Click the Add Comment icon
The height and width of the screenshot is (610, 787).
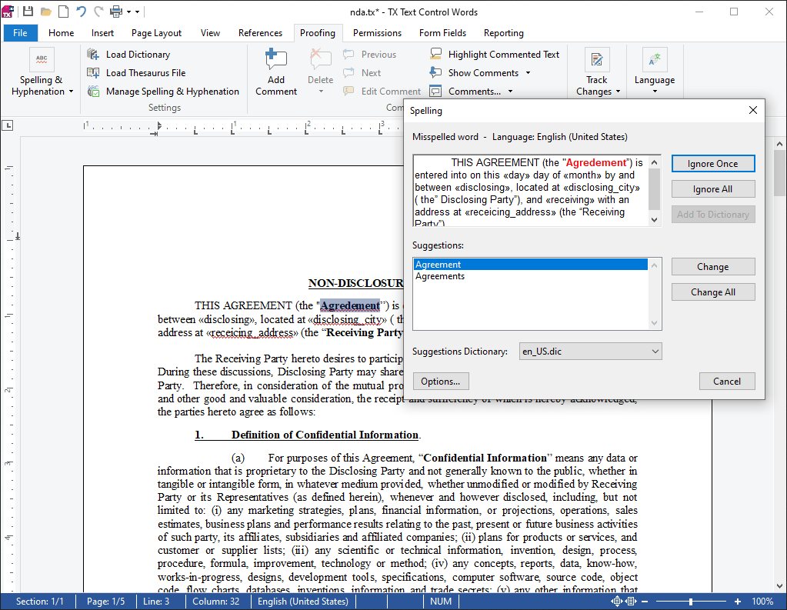tap(276, 60)
